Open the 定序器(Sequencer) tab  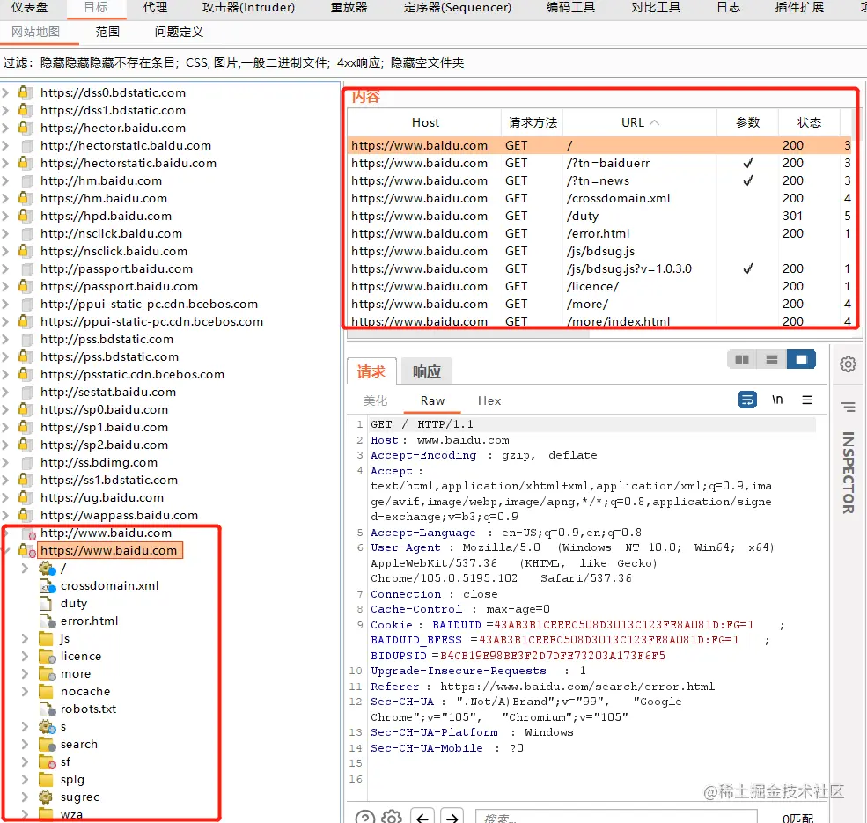point(458,7)
